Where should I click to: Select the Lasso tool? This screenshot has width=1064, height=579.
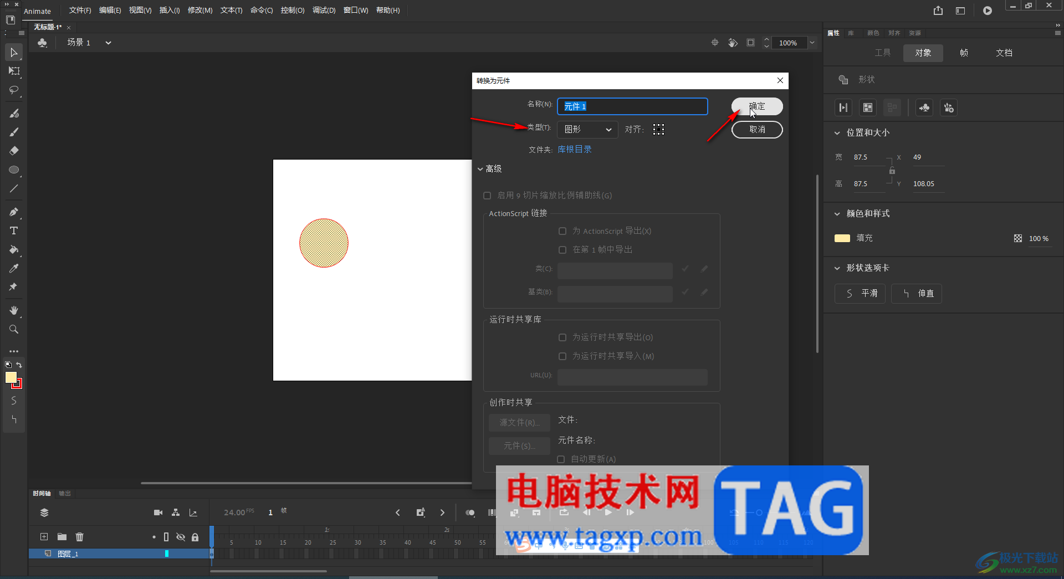tap(14, 90)
